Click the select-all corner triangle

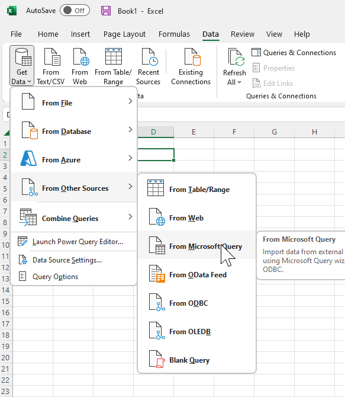[7, 132]
